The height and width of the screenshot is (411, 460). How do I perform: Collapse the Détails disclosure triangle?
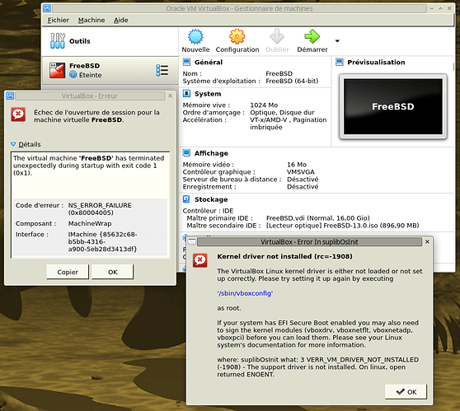(x=13, y=144)
